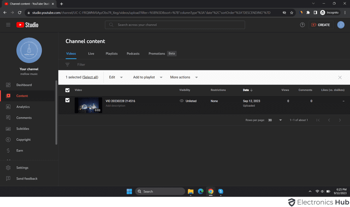Open the Dashboard section
The image size is (350, 207).
24,85
